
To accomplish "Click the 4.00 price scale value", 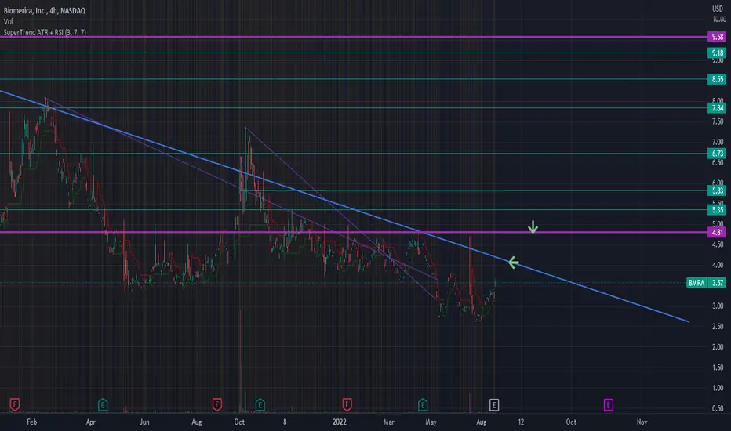I will click(718, 265).
